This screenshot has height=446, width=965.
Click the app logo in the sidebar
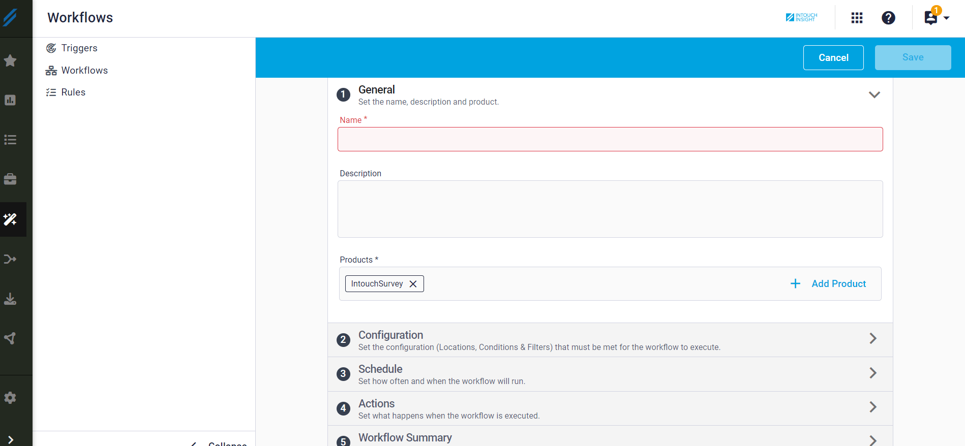(10, 17)
